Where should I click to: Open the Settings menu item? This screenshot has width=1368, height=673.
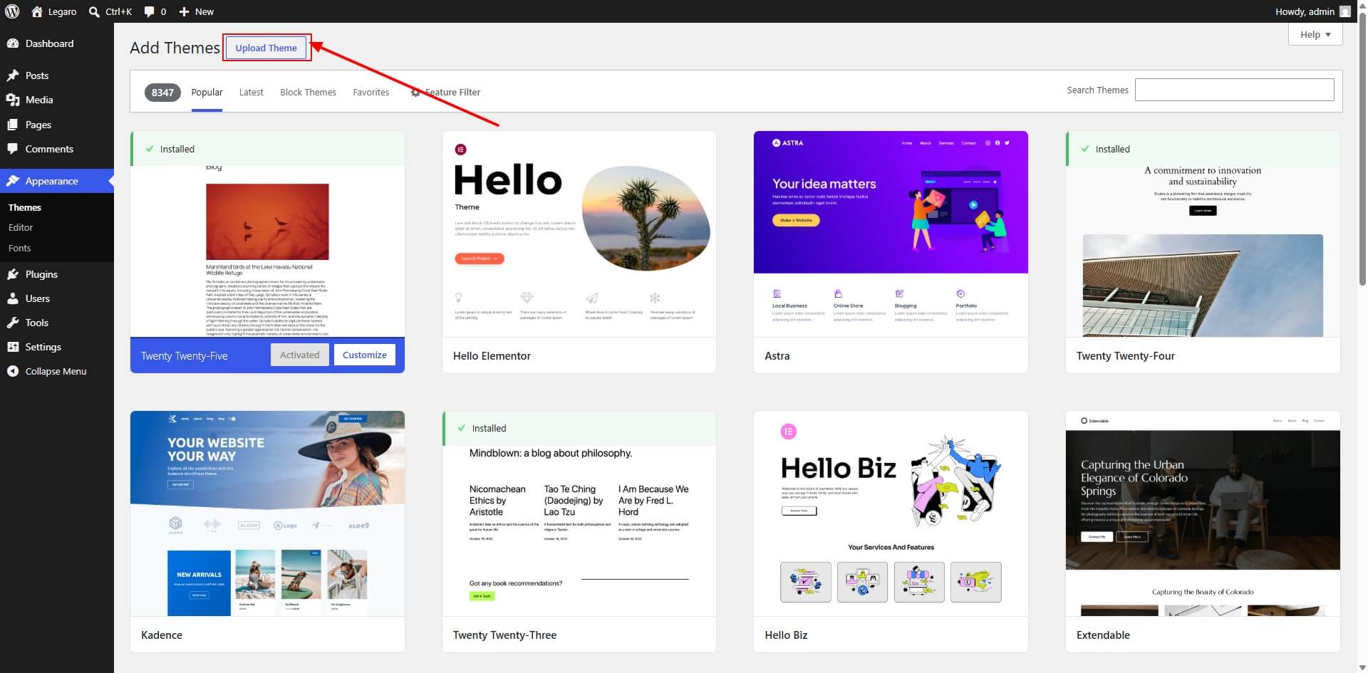pos(57,347)
